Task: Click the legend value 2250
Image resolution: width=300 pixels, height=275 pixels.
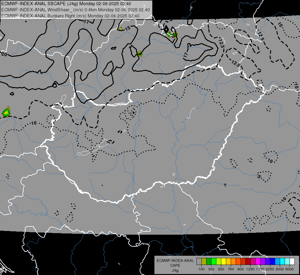Action: coord(270,269)
